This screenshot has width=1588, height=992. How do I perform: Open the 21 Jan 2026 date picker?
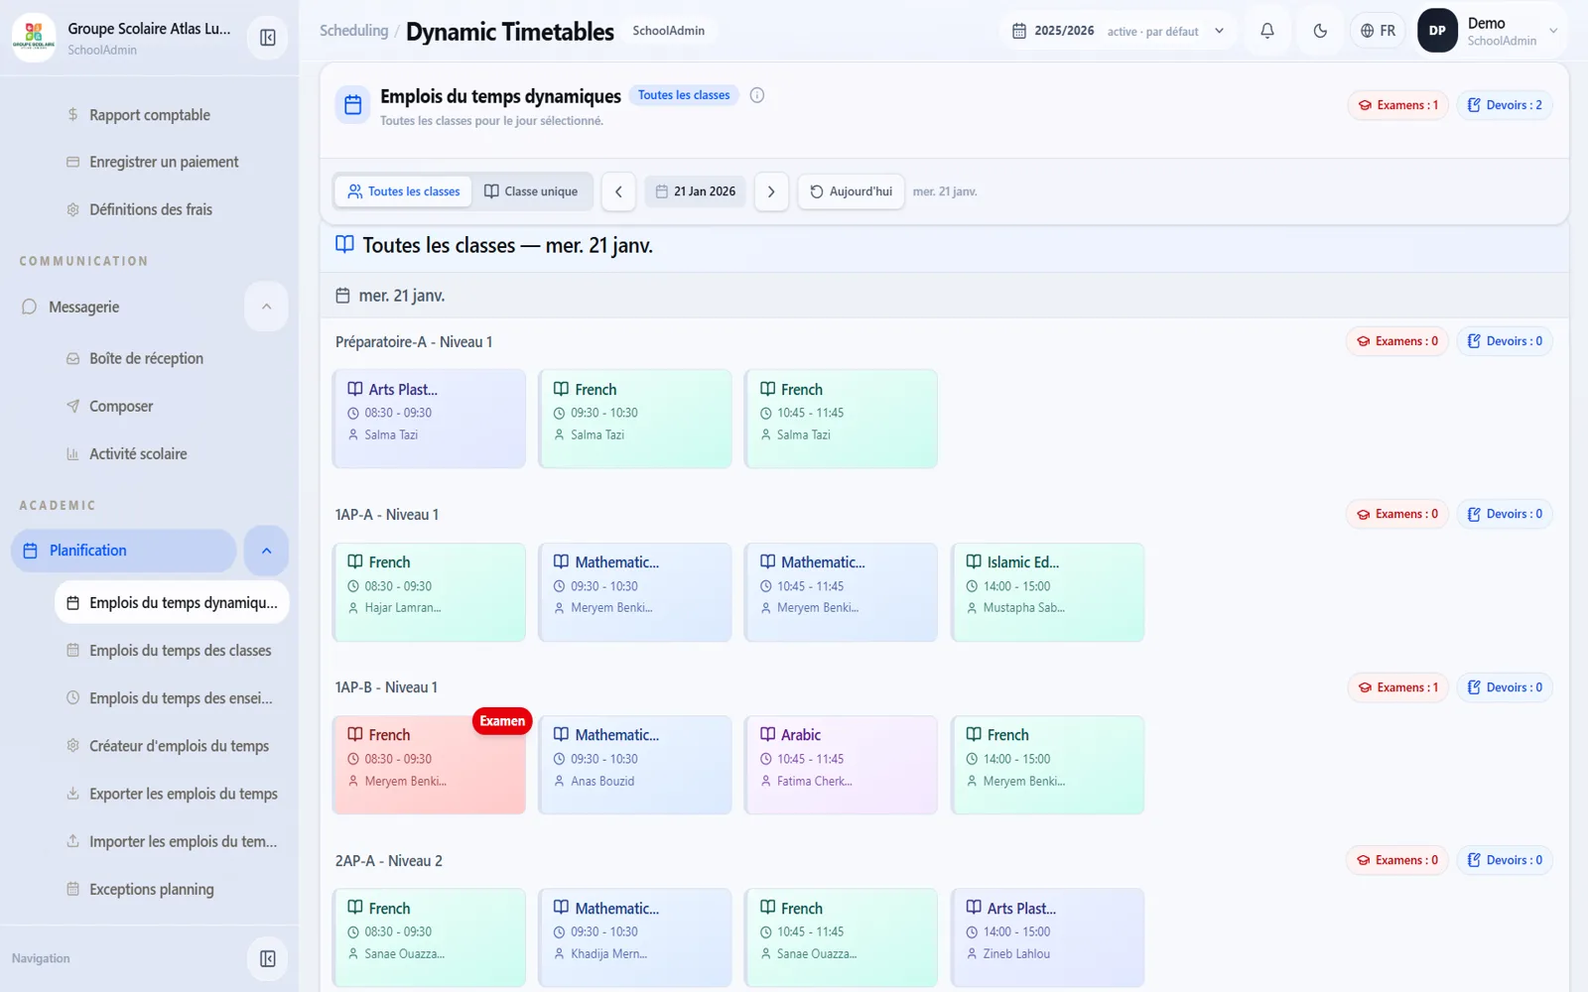696,191
